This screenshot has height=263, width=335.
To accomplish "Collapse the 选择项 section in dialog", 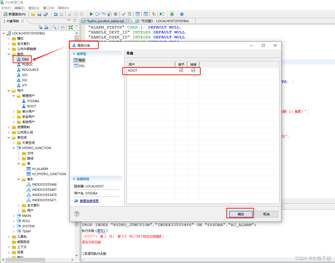I will click(74, 54).
